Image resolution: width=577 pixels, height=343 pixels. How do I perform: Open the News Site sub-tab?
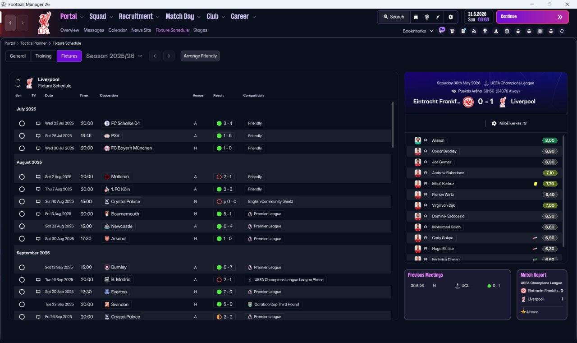pyautogui.click(x=141, y=30)
